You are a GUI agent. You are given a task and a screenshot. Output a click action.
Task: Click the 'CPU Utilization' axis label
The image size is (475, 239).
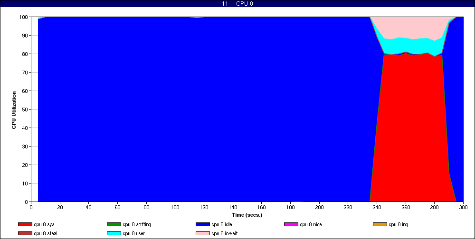[x=14, y=110]
